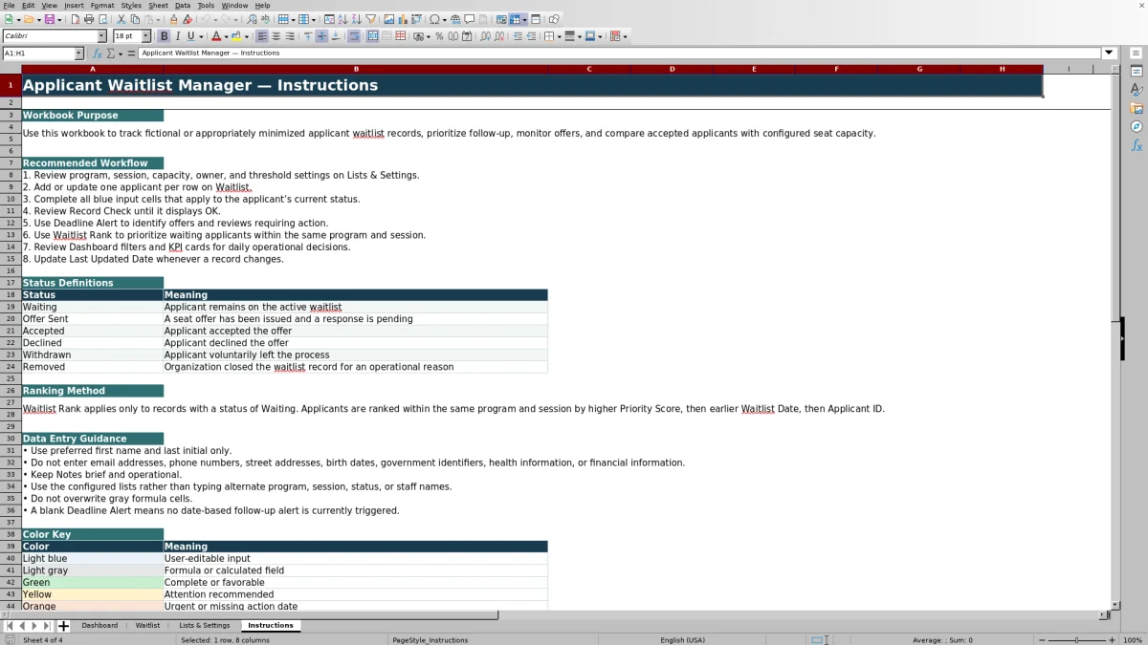Click the Increase Indent icon

(518, 36)
